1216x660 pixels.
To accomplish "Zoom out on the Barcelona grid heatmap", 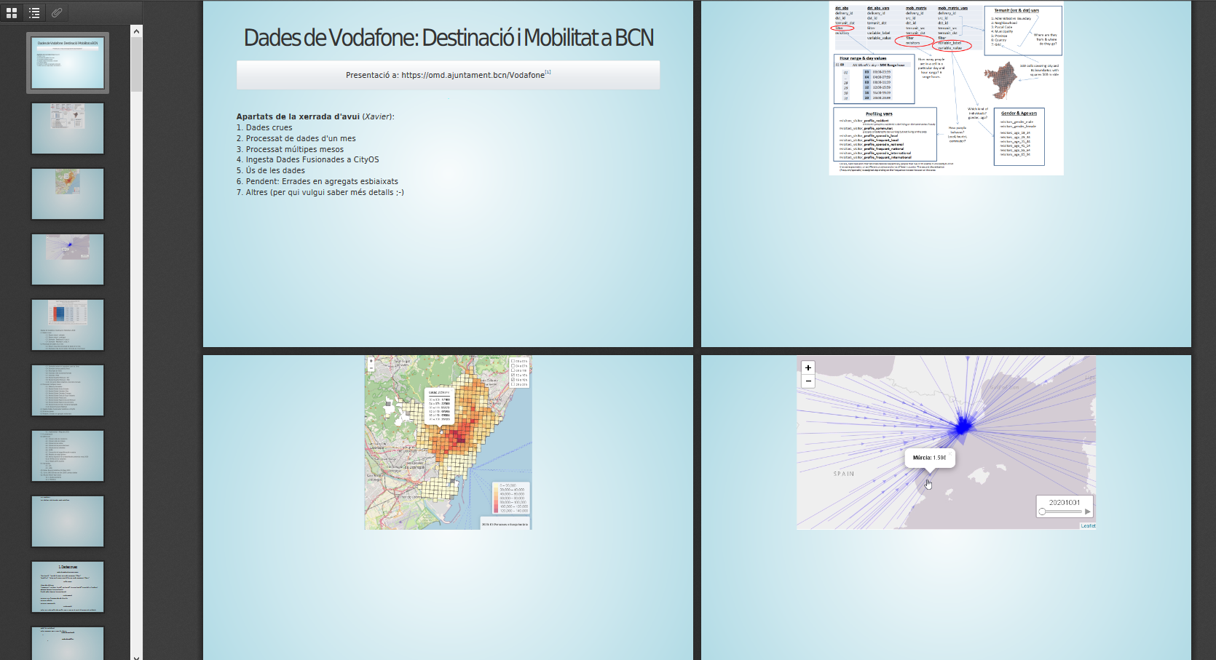I will [x=371, y=367].
